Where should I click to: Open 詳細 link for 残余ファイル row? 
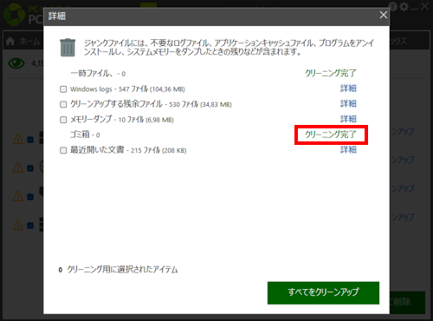click(x=348, y=103)
